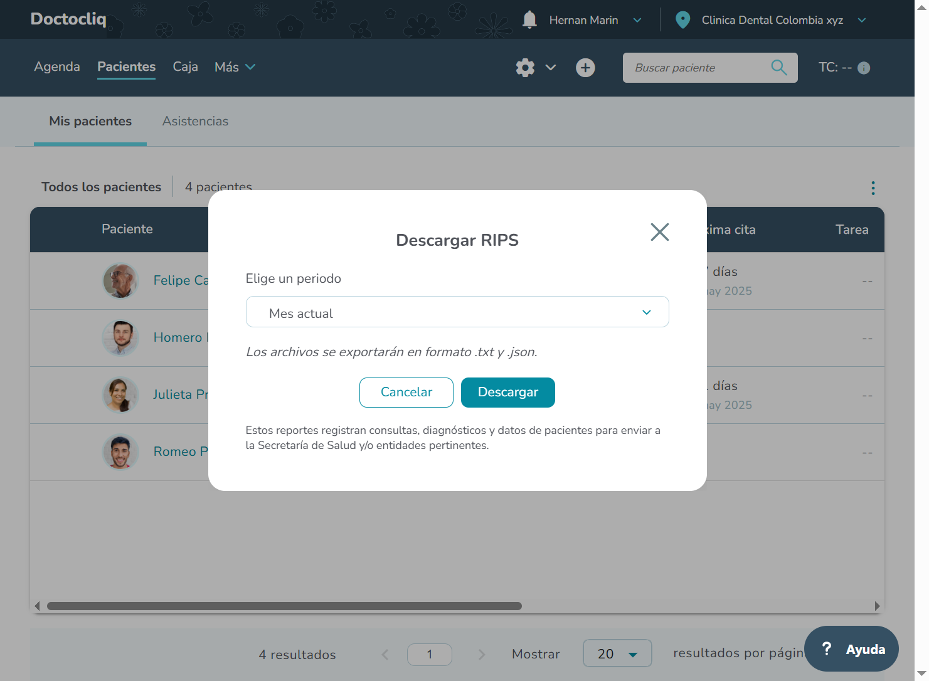Click the horizontal table scrollbar
The image size is (929, 681).
coord(284,606)
